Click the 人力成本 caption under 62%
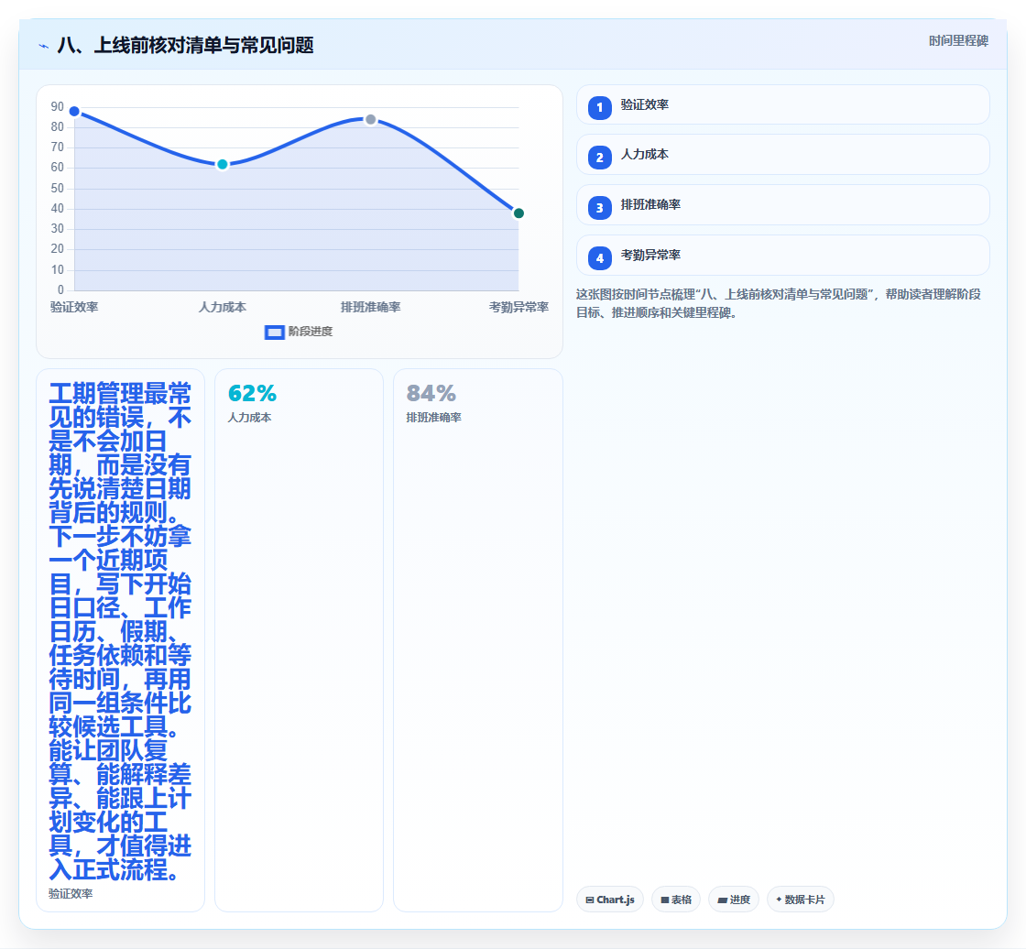The width and height of the screenshot is (1026, 949). click(x=249, y=418)
